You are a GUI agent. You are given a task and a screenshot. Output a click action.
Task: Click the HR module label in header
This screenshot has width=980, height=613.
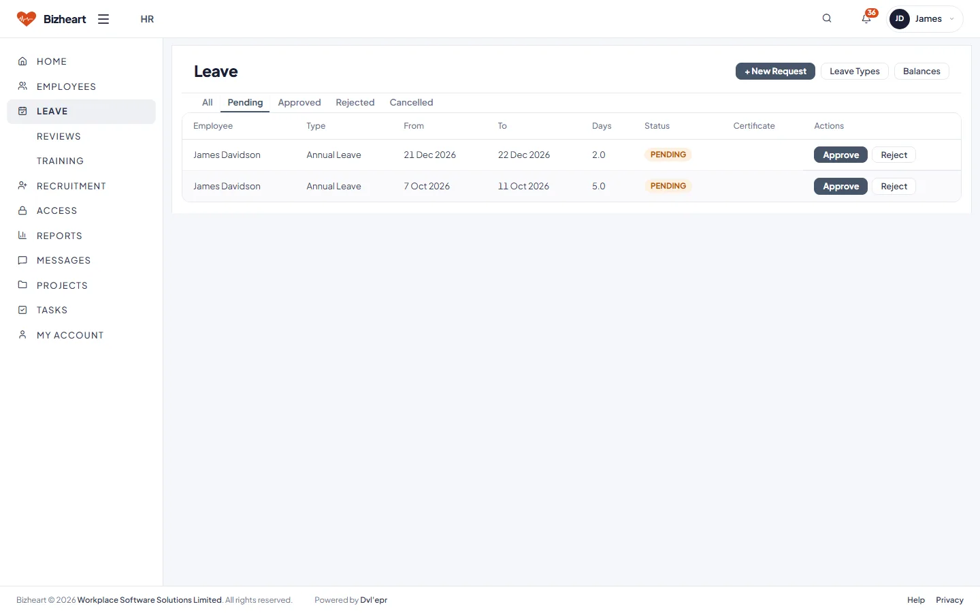pos(147,19)
